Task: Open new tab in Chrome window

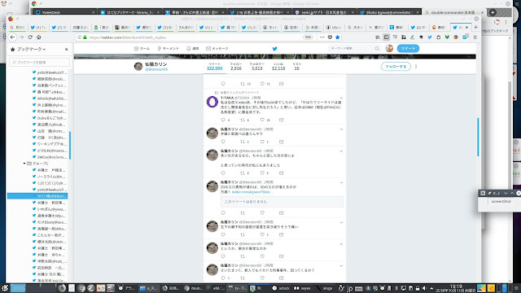Action: (x=493, y=12)
